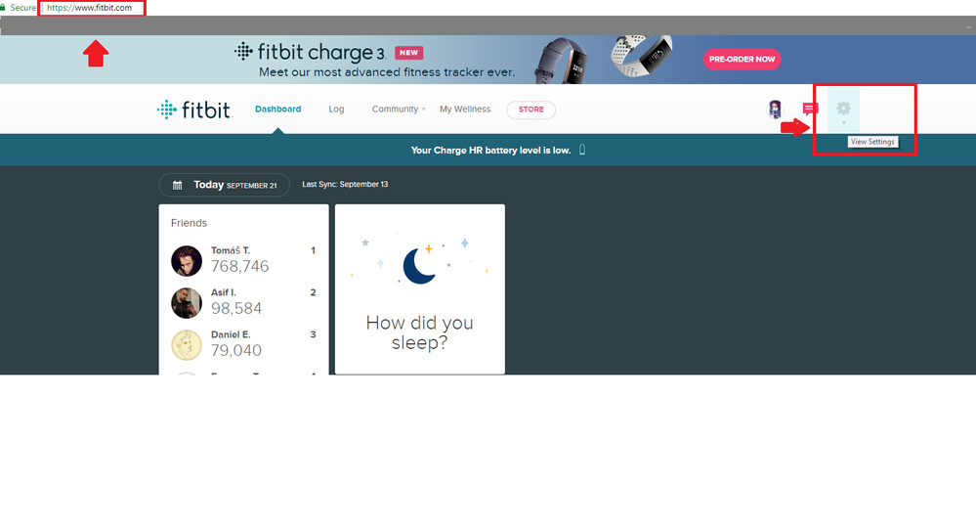
Task: Open the Tomáš T. friend name
Action: click(231, 250)
